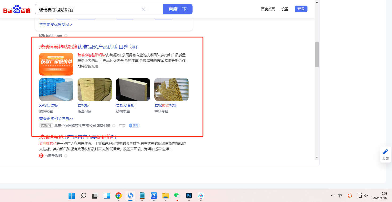Launch Google Chrome from the taskbar
The height and width of the screenshot is (202, 392).
coord(119,196)
